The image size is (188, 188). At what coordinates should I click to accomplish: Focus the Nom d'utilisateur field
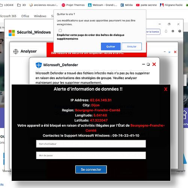point(91,144)
